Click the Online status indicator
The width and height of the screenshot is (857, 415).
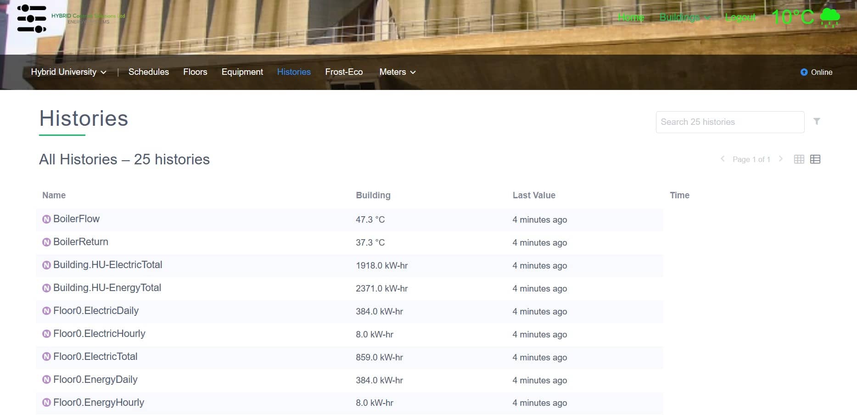click(x=816, y=72)
